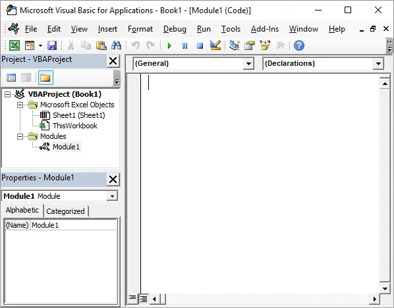
Task: Open Find with the binoculars icon
Action: click(x=117, y=45)
